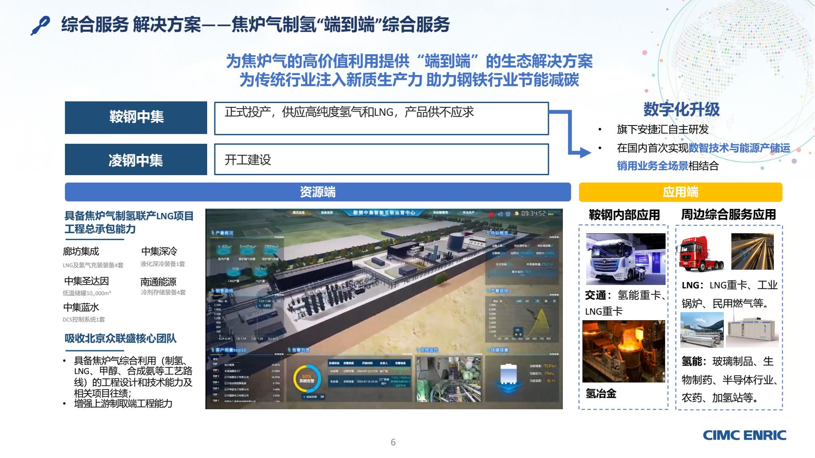Click the H2产量 gauge icon in the dashboard
The height and width of the screenshot is (458, 815).
(x=260, y=274)
